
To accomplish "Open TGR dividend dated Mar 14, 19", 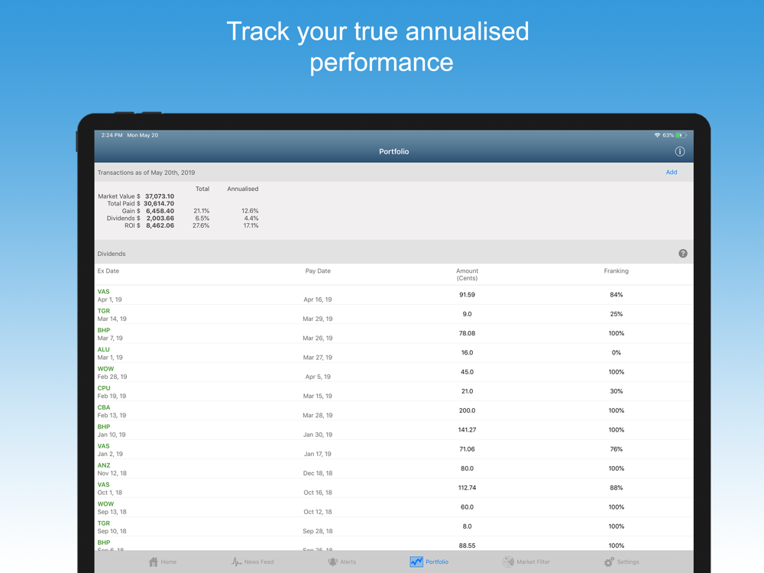I will [x=393, y=314].
